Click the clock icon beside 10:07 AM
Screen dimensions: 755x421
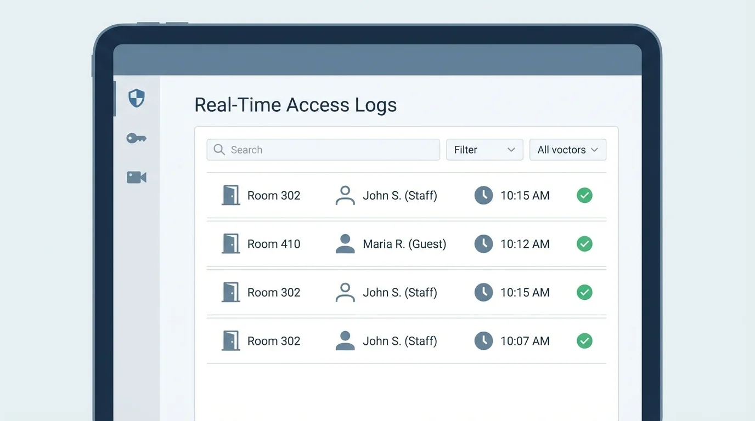483,340
